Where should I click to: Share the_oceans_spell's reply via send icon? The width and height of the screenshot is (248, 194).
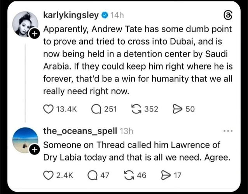[165, 175]
